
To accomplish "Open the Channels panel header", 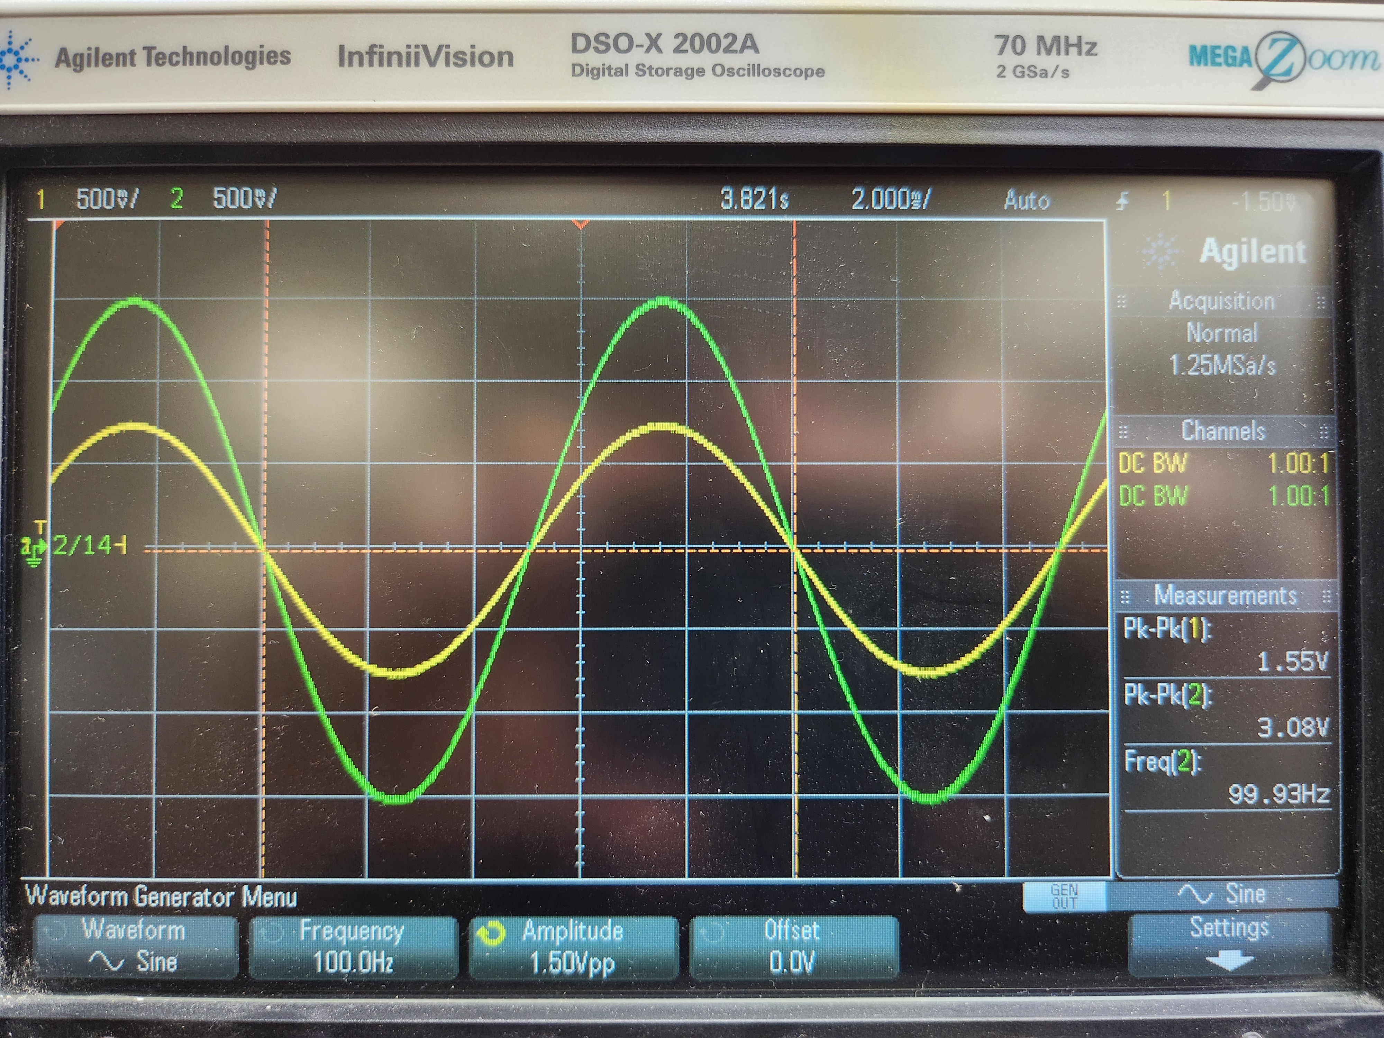I will [x=1223, y=431].
